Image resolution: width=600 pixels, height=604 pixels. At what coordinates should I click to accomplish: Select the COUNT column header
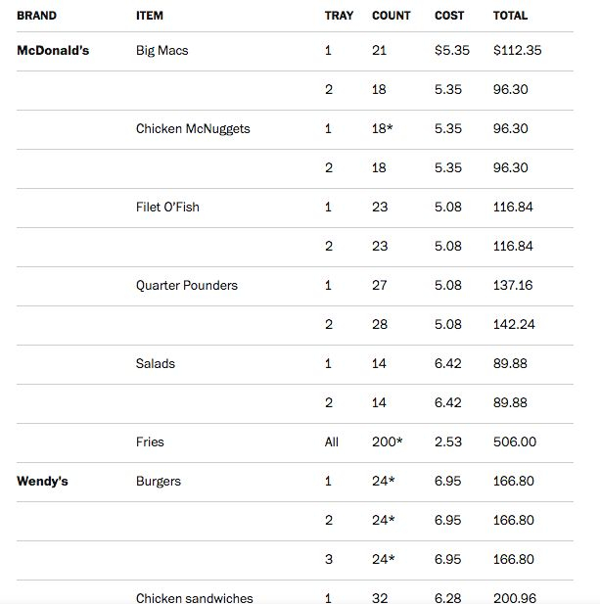pos(392,16)
